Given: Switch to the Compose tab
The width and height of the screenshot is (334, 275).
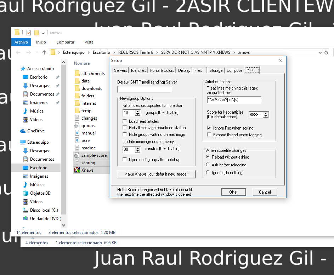Looking at the screenshot, I should [x=234, y=70].
